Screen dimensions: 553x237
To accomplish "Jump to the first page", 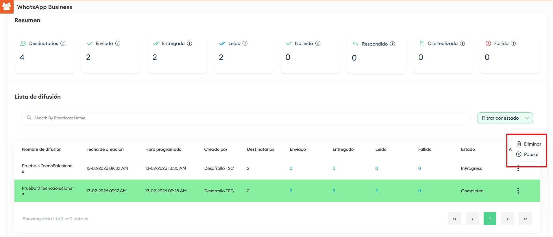I will 454,219.
